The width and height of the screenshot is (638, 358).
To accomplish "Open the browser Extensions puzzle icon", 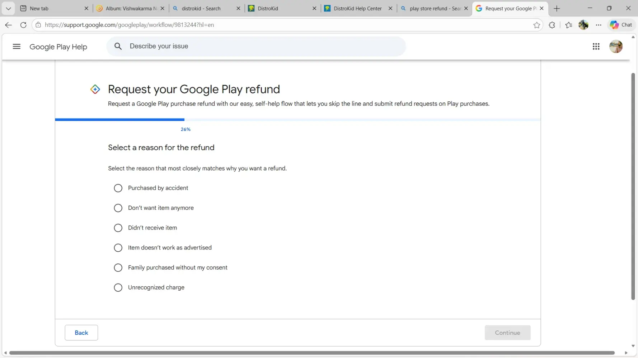I will (552, 25).
